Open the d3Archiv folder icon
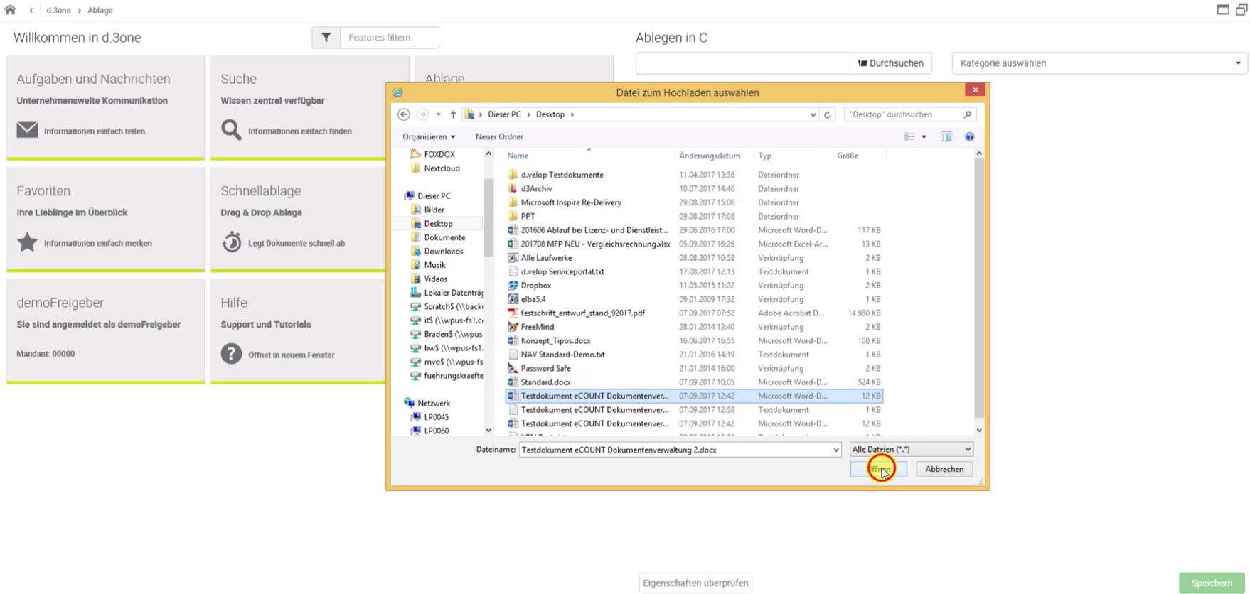This screenshot has height=594, width=1250. tap(513, 188)
